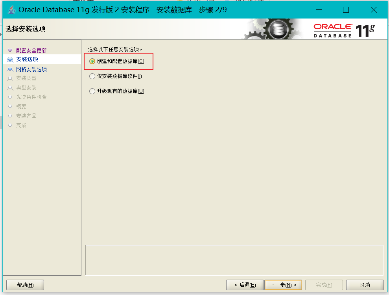Click the 安装产品 step label

[x=26, y=116]
